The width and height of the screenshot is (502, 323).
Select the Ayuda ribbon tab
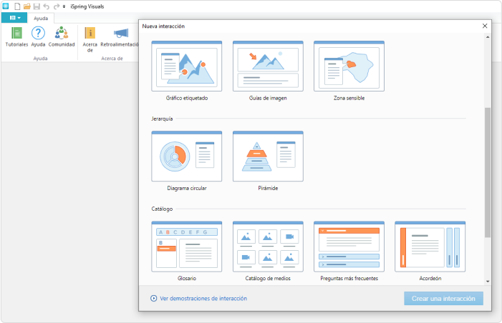(41, 18)
